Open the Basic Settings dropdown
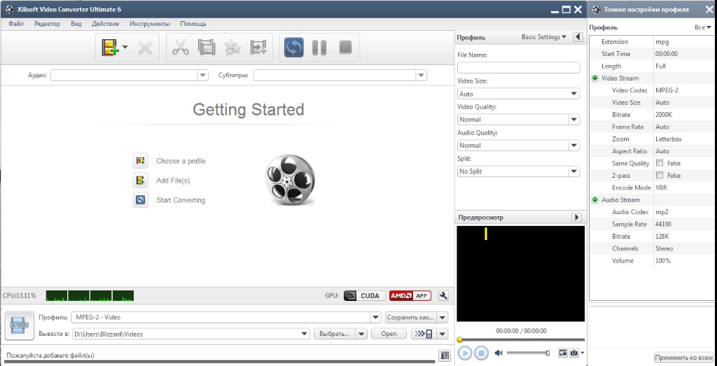Screen dimensions: 717x366 point(543,37)
